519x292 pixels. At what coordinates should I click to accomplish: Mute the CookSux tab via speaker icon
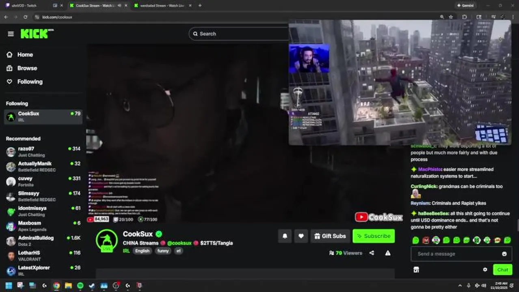pos(119,6)
